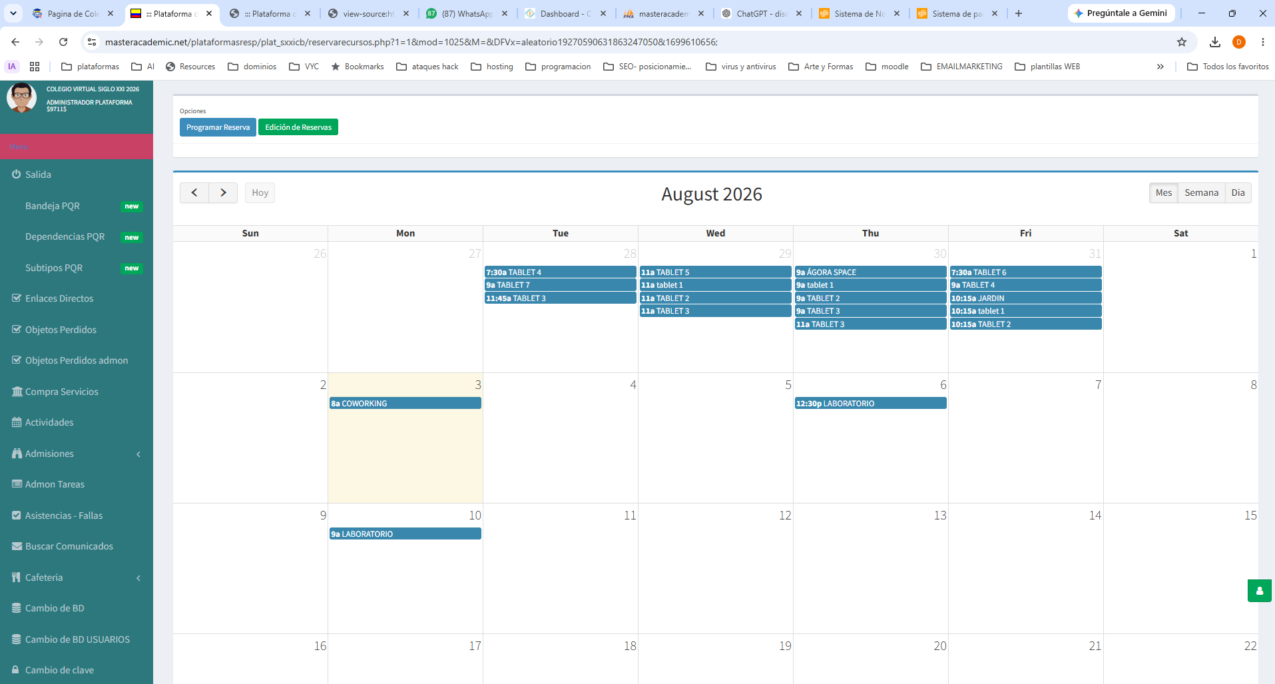Show more bookmarks with the overflow chevron
1275x684 pixels.
(x=1160, y=67)
